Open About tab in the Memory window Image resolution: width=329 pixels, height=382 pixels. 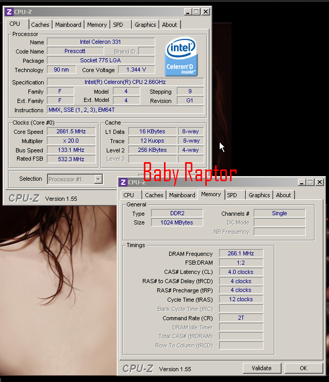point(284,195)
